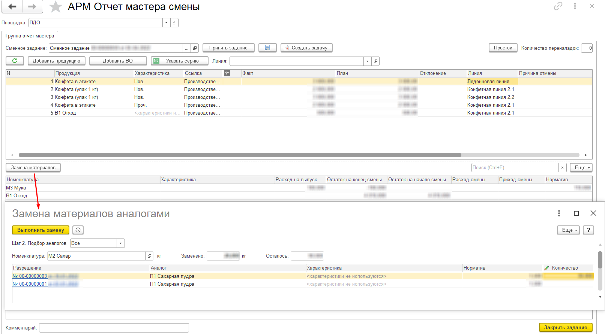Expand the Линия dropdown list
The image size is (605, 334).
367,61
